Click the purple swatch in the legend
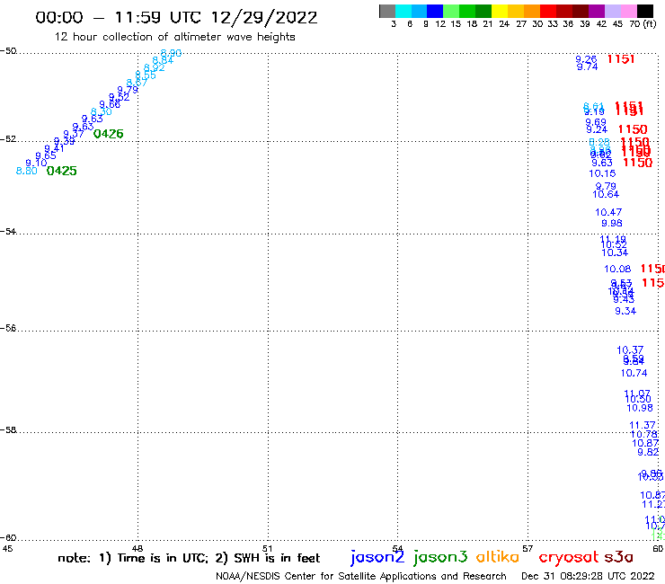The height and width of the screenshot is (584, 665). (597, 11)
